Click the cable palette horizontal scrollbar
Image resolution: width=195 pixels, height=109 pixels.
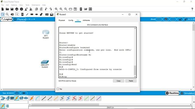click(x=65, y=104)
